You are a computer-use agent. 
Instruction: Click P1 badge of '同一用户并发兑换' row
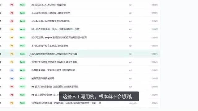(12, 29)
